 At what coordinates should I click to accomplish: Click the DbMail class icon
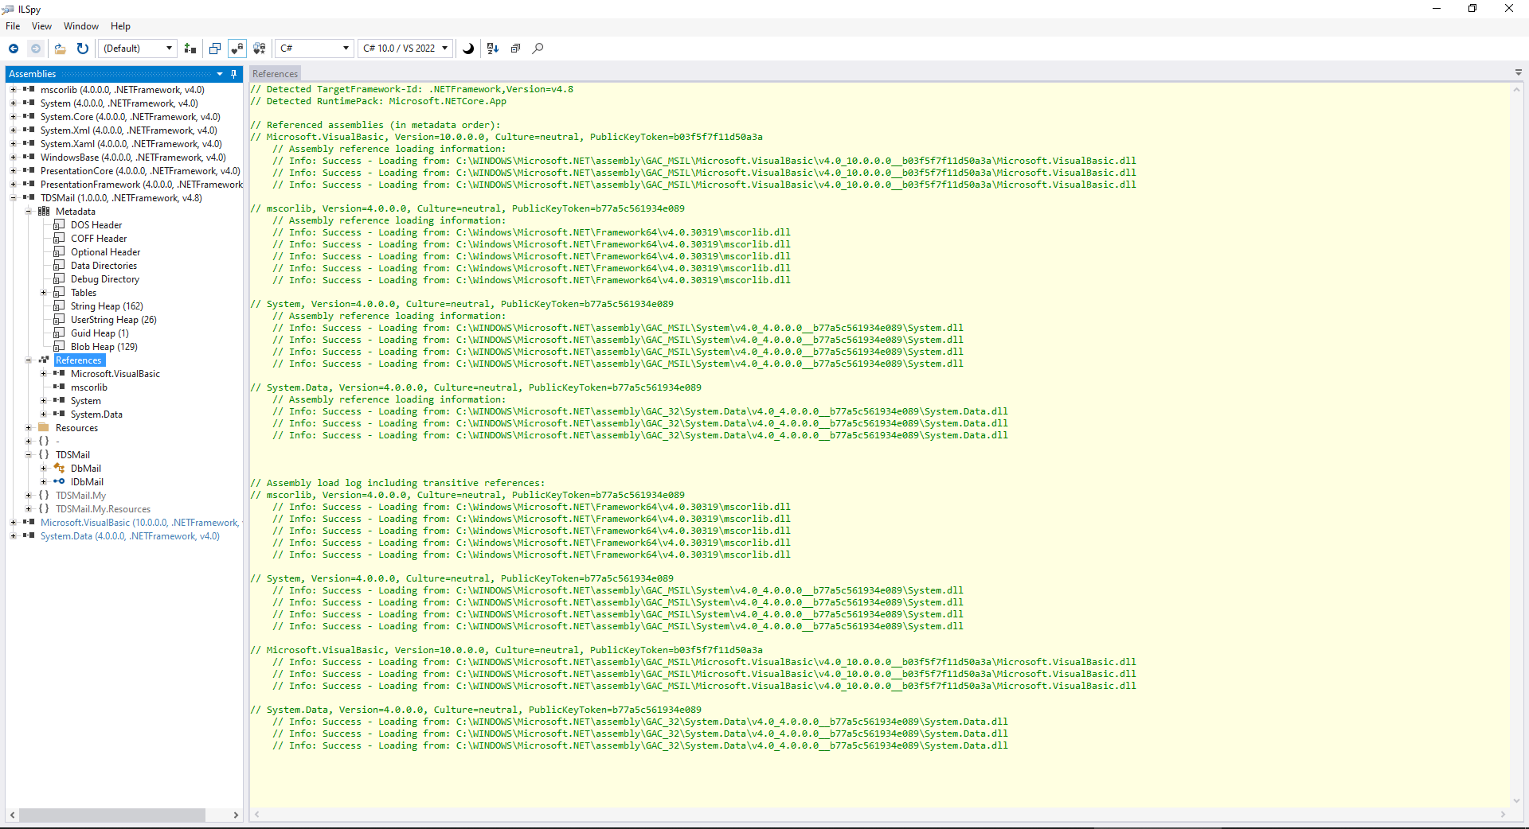click(59, 469)
